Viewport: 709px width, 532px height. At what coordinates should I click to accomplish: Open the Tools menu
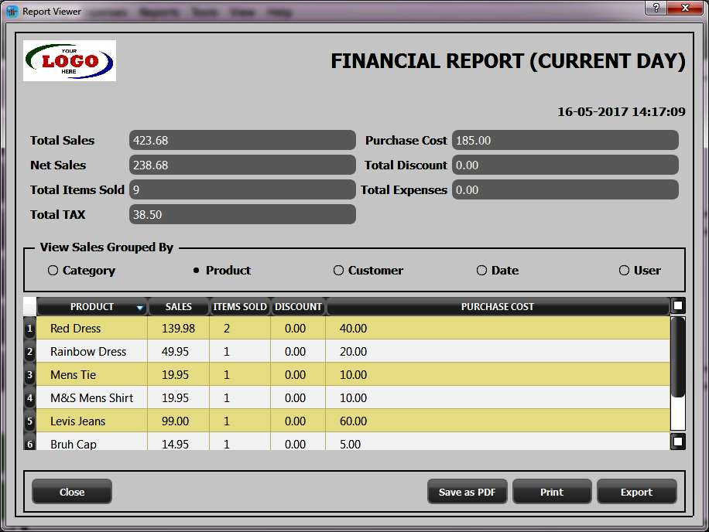(x=204, y=12)
